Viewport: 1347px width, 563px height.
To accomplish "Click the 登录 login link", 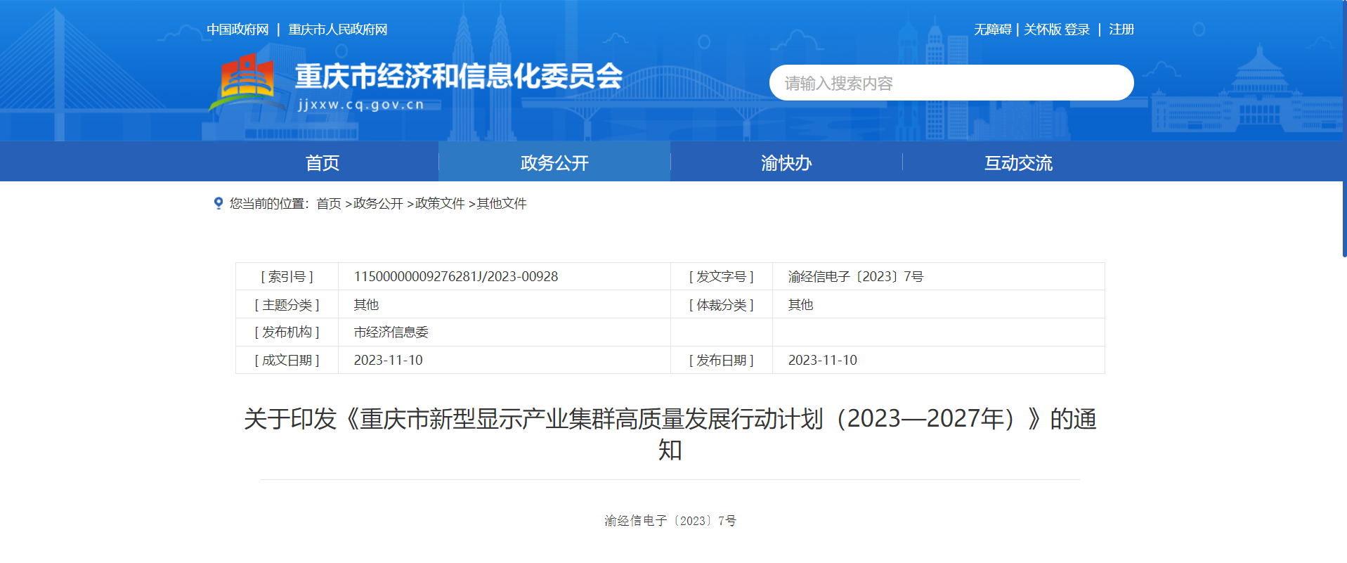I will (1077, 30).
